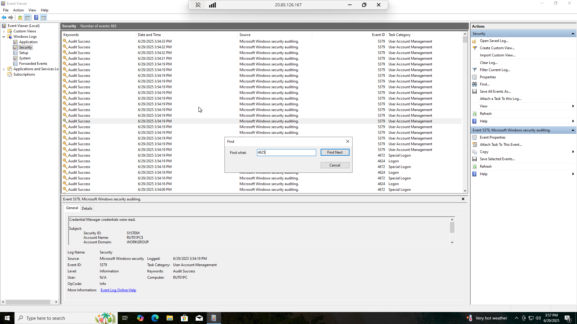Click the Forward arrow toolbar icon
This screenshot has height=324, width=577.
[11, 17]
